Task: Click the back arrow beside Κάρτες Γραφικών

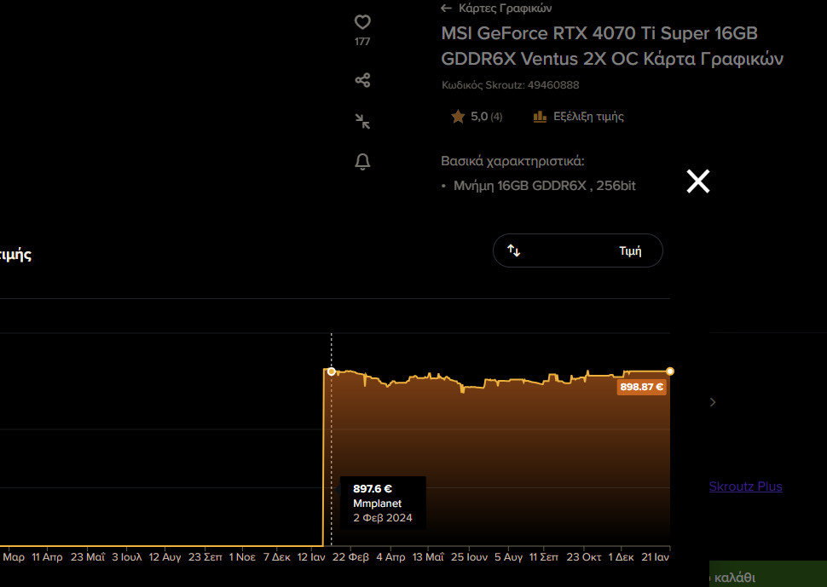Action: tap(446, 8)
